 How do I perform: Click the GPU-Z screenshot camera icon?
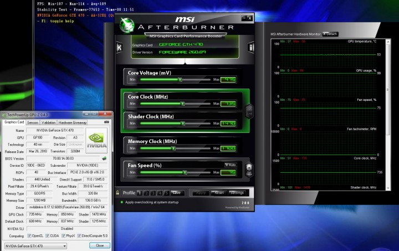(x=106, y=122)
